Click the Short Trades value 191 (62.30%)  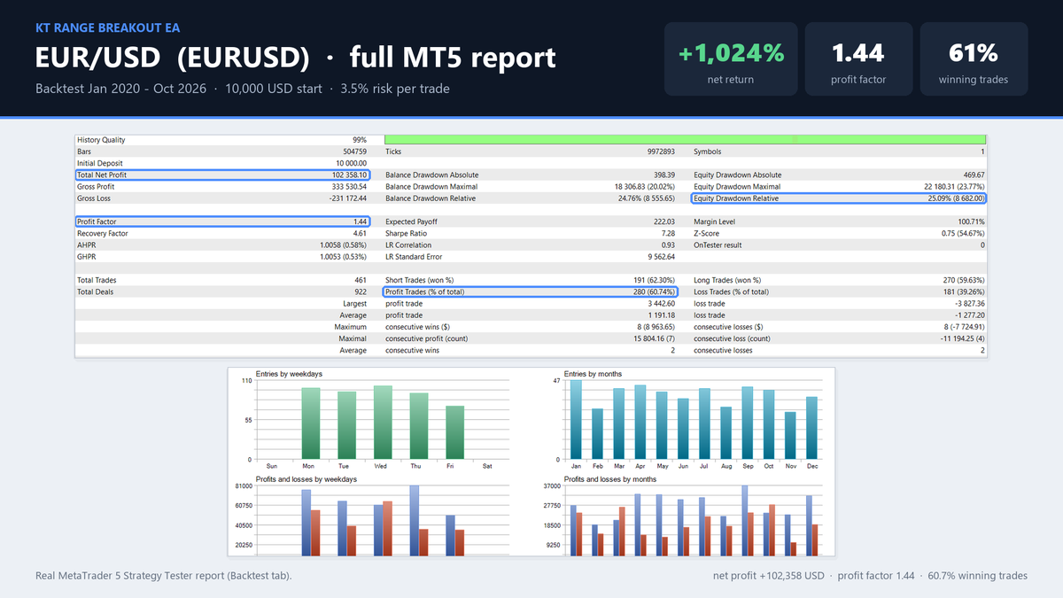pyautogui.click(x=653, y=280)
